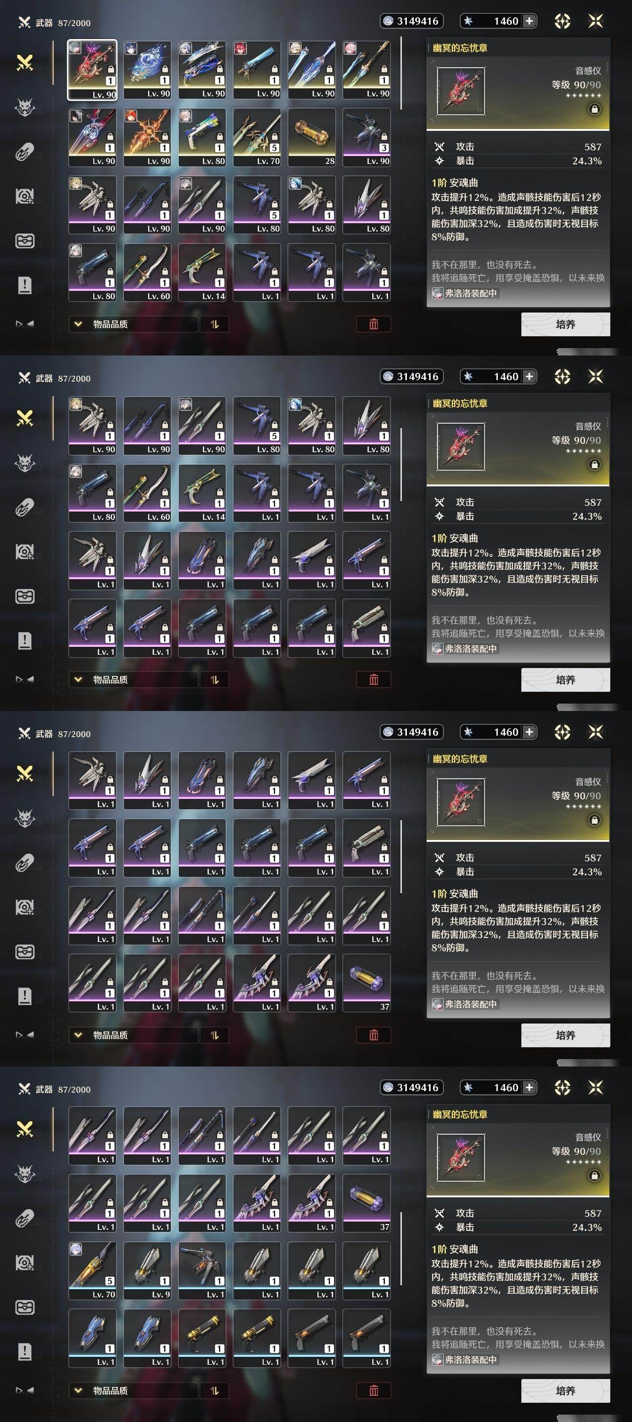Open the Echoes mask icon sidebar tab
Viewport: 632px width, 1422px height.
click(25, 108)
